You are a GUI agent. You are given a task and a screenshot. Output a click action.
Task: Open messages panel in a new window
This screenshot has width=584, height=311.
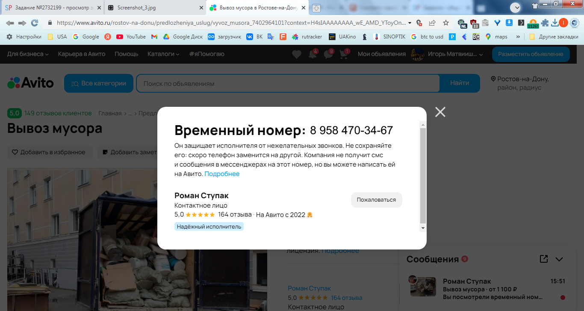pos(544,259)
